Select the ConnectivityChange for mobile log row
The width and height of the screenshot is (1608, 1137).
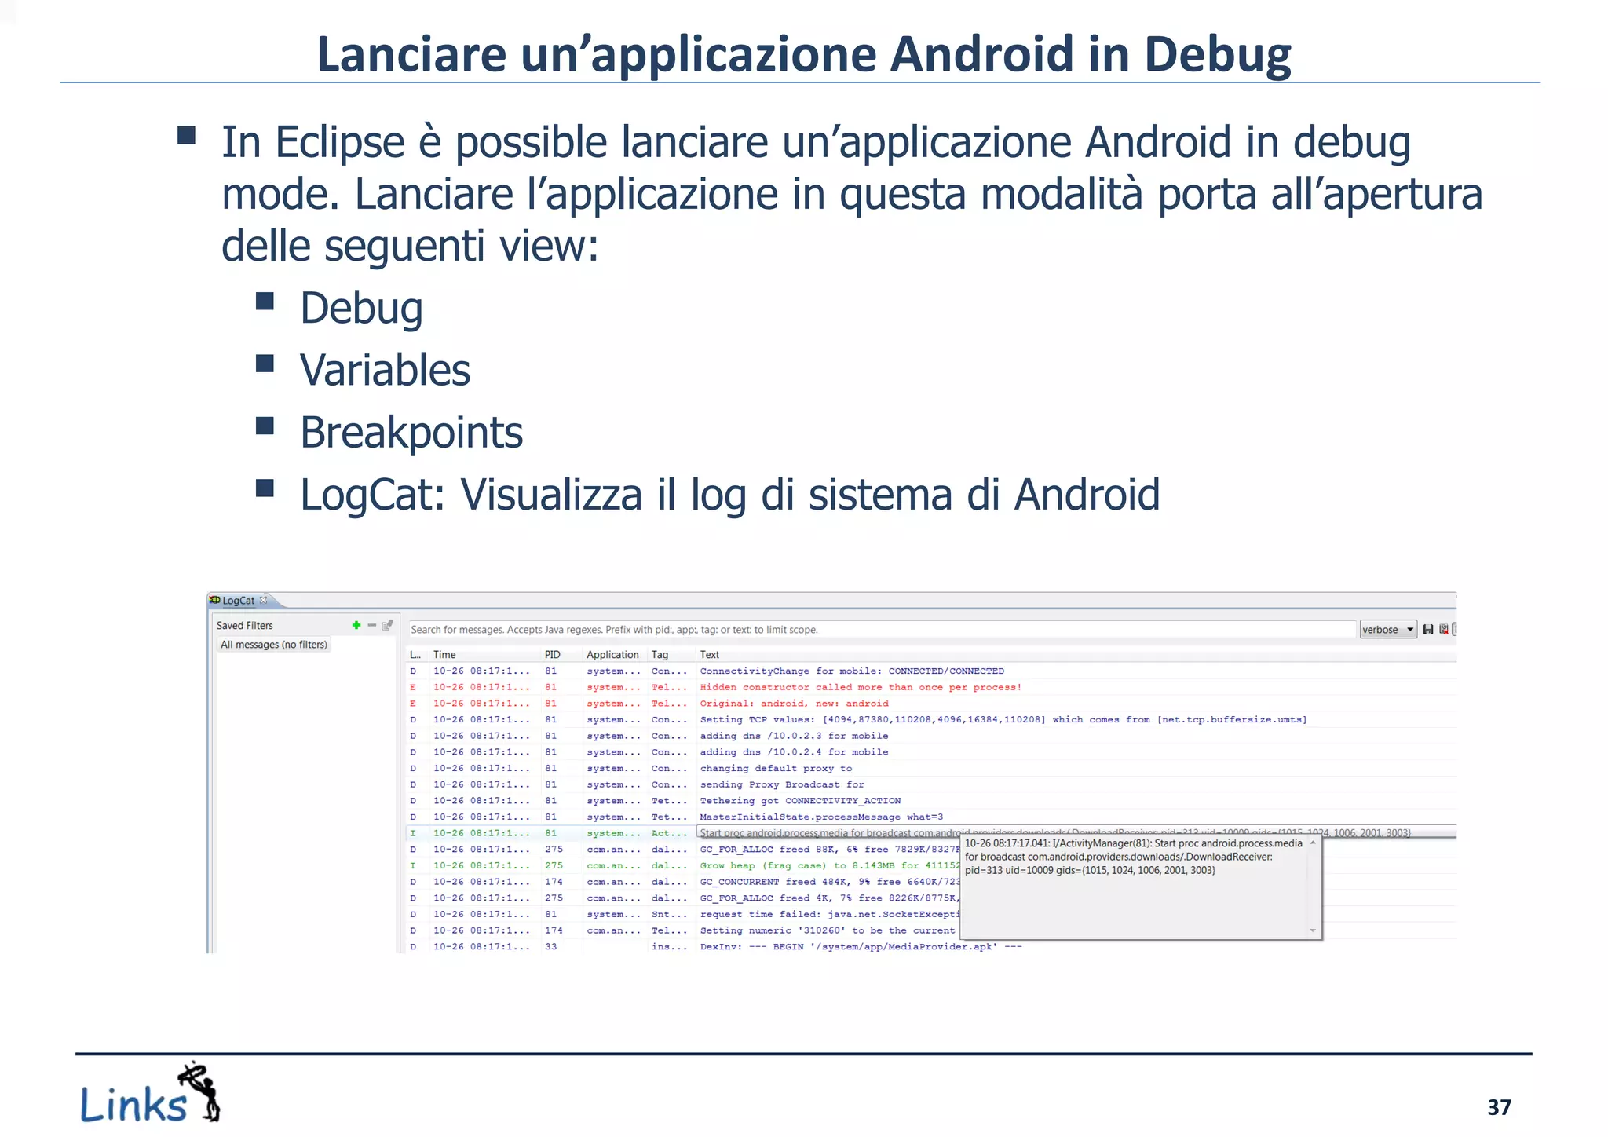coord(931,671)
